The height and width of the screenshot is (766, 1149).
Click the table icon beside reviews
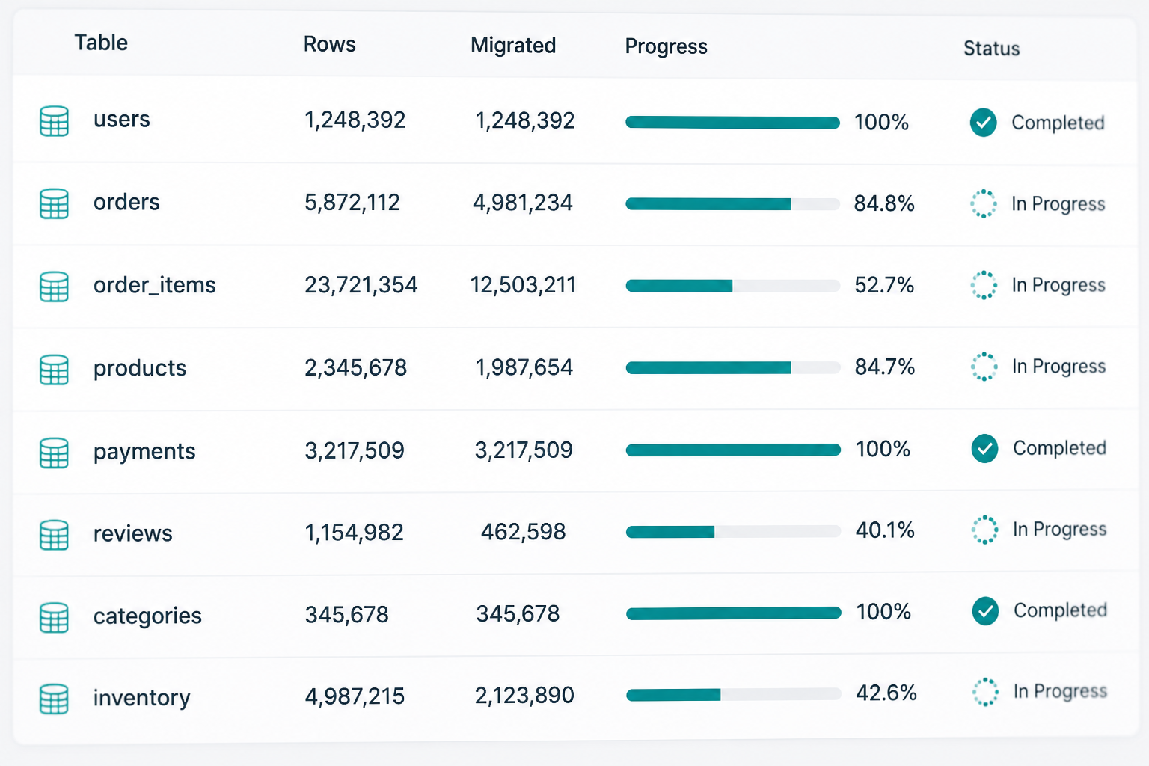[x=54, y=535]
